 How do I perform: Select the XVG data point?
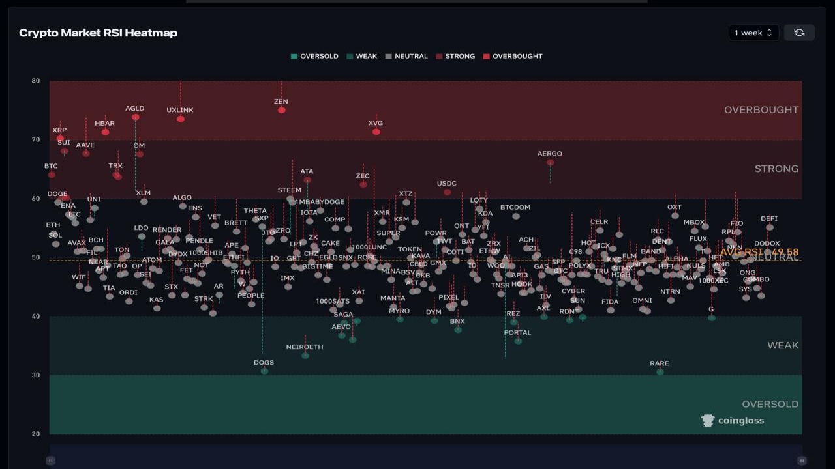pyautogui.click(x=376, y=132)
